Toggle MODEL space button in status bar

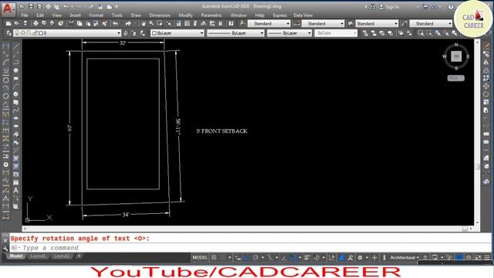click(x=200, y=257)
